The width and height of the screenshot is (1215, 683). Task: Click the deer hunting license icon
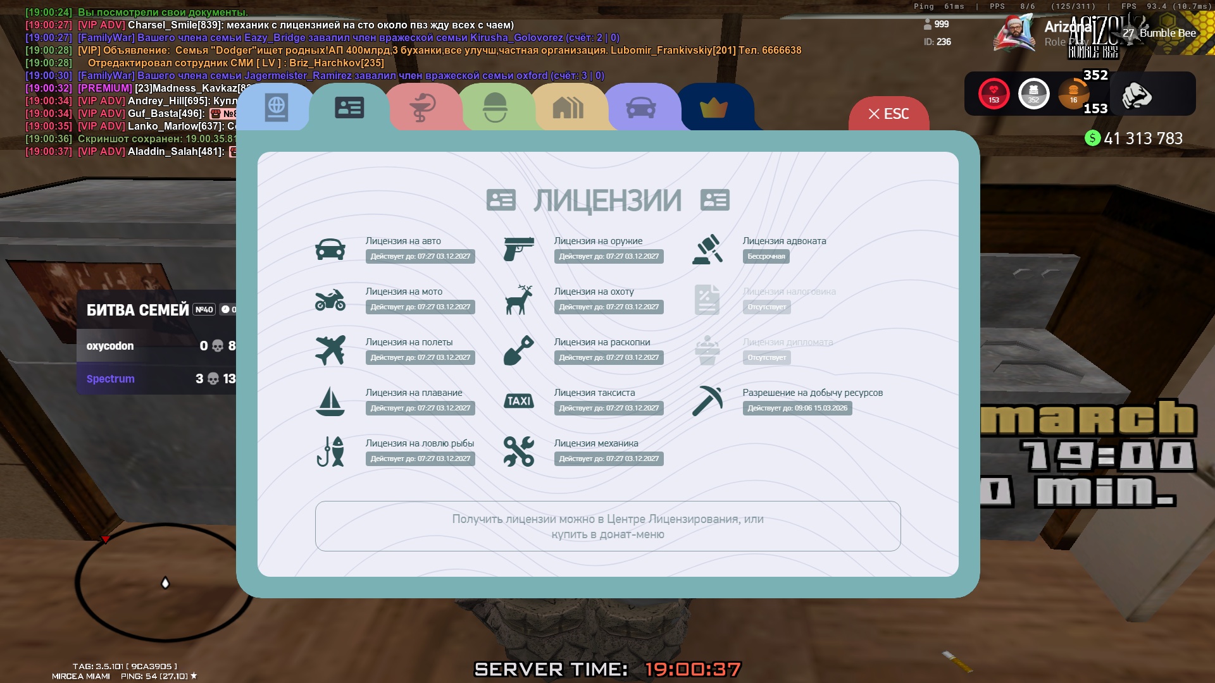519,300
